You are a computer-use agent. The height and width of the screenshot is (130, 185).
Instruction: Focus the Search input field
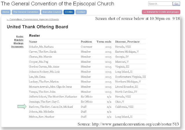pyautogui.click(x=160, y=4)
